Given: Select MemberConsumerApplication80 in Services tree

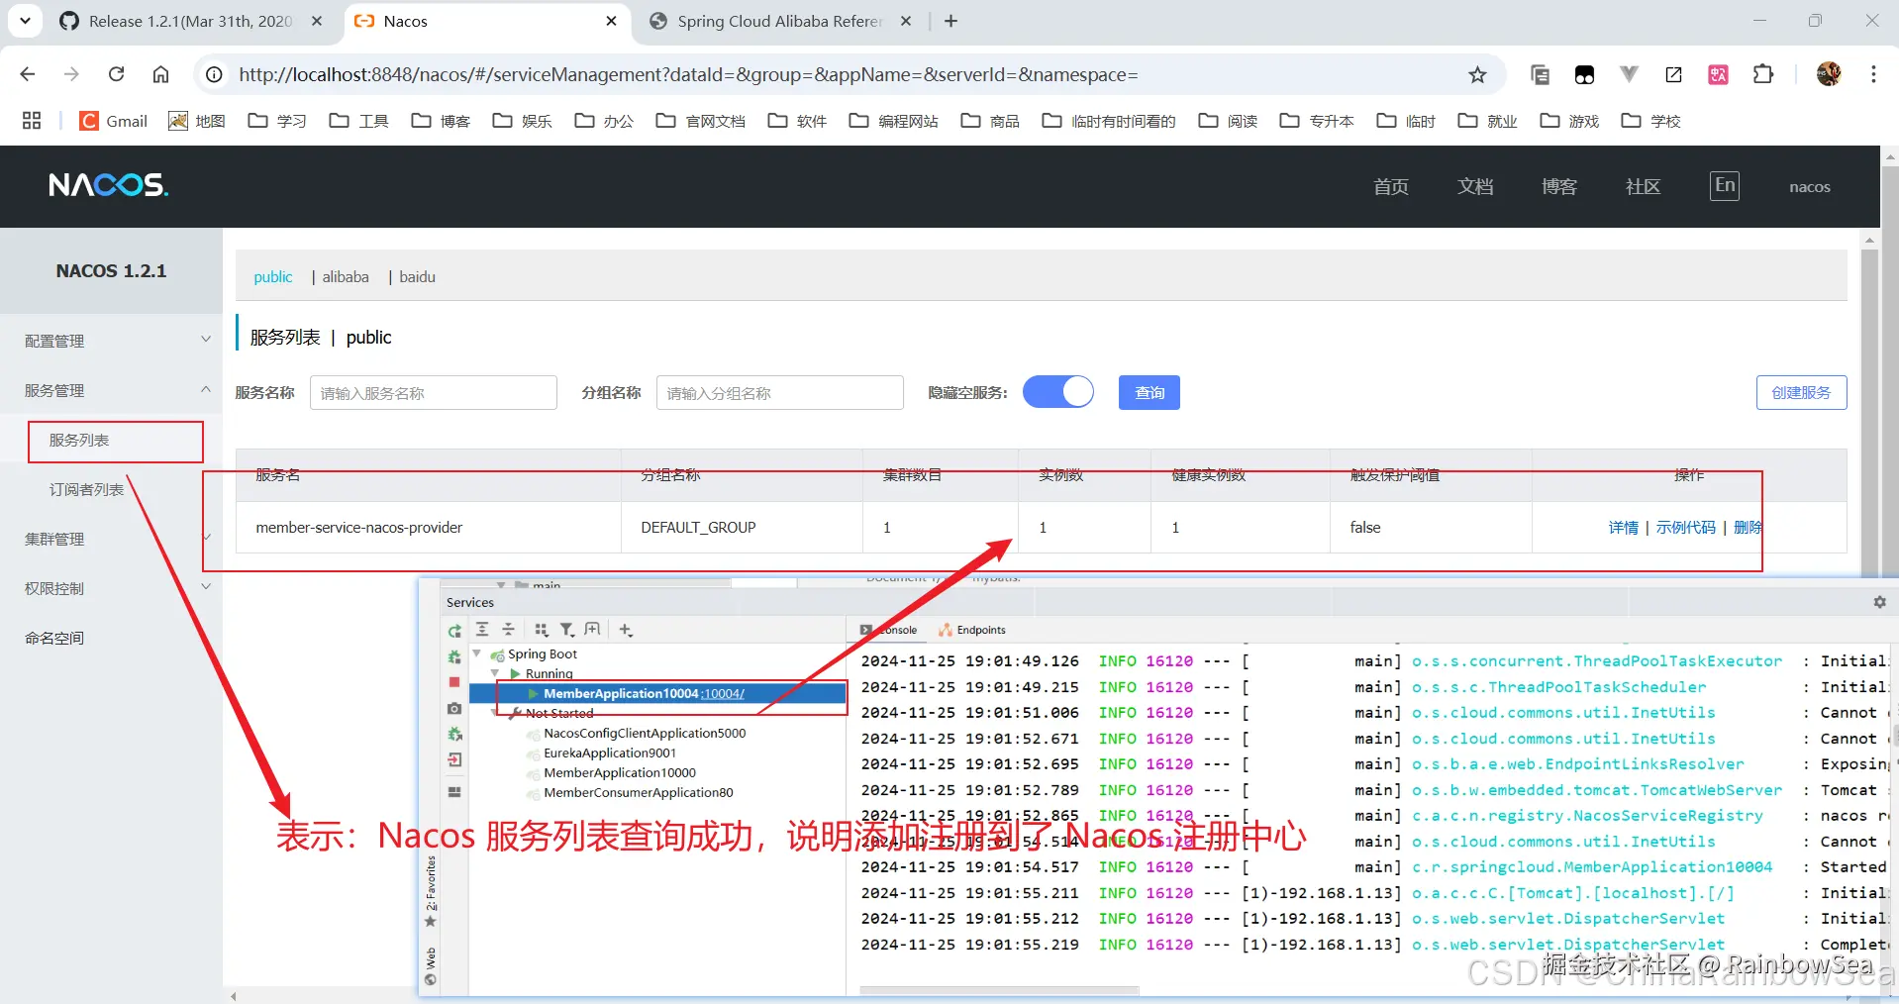Looking at the screenshot, I should click(x=639, y=792).
